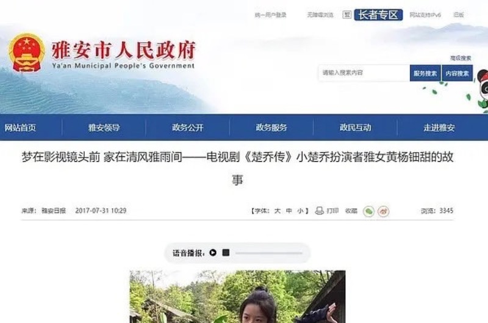
Task: Go to 网站首页 tab
Action: [20, 128]
